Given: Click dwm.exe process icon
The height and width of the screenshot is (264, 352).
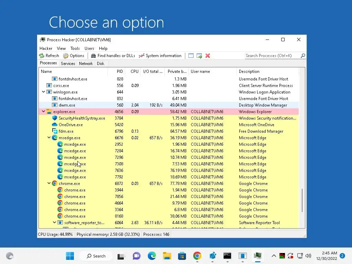Looking at the screenshot, I should click(x=55, y=105).
